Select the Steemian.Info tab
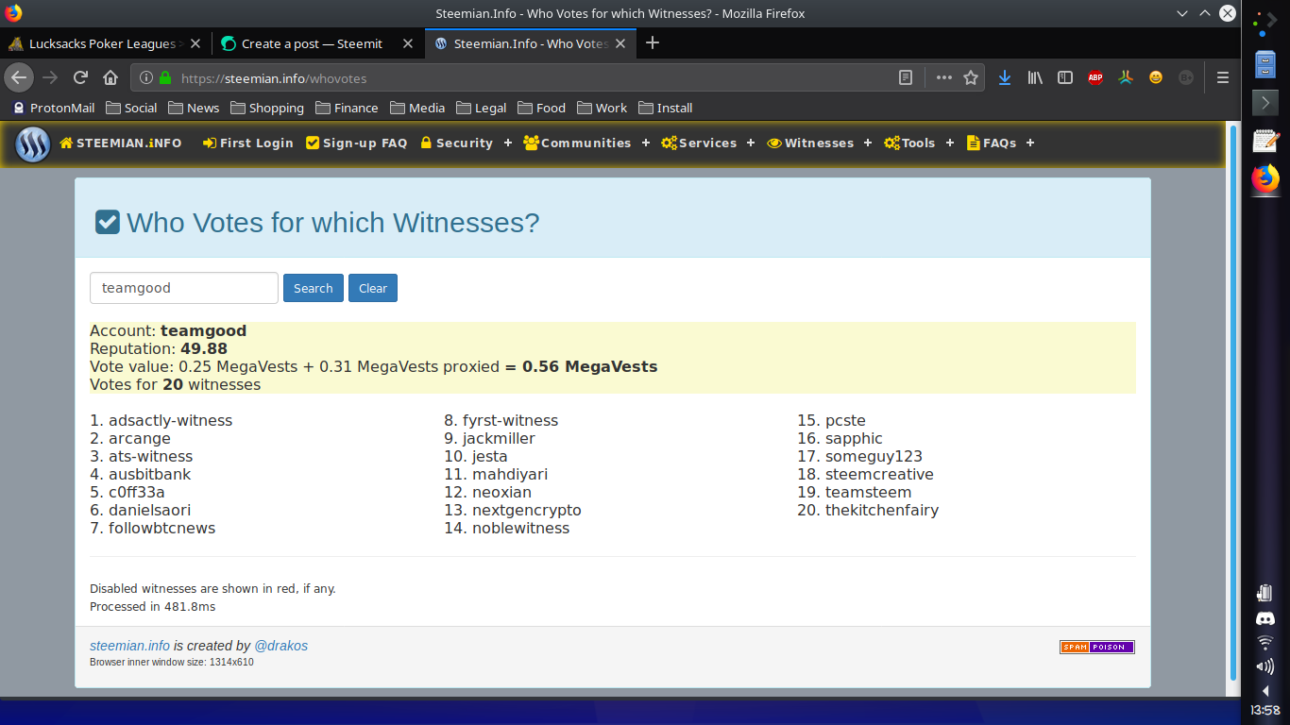Image resolution: width=1290 pixels, height=725 pixels. point(529,43)
